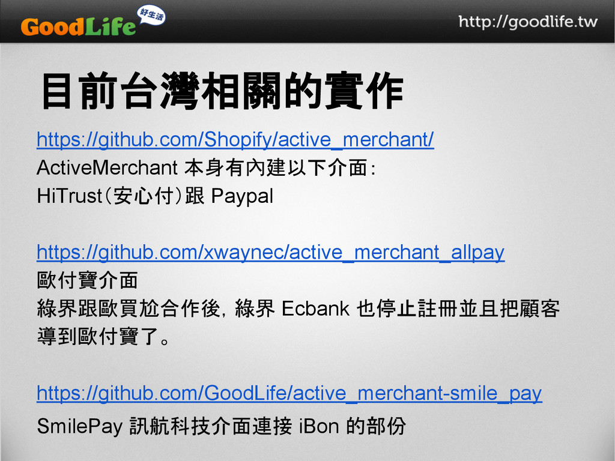Click 訊航科技 in the SmilePay description
The image size is (615, 461).
click(170, 426)
